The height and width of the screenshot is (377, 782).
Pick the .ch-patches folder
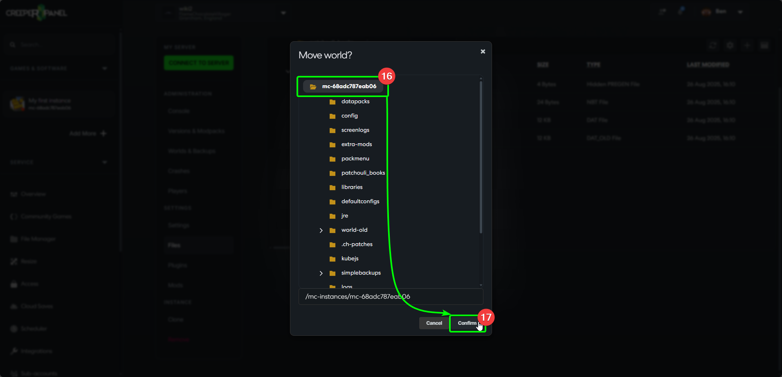click(x=357, y=244)
